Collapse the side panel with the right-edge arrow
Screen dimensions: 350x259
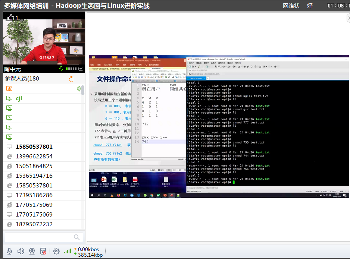click(348, 18)
